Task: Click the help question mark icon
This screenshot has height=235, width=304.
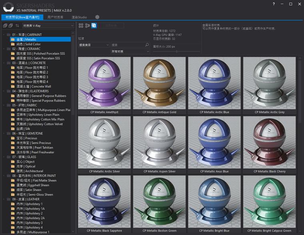Action: (x=274, y=4)
